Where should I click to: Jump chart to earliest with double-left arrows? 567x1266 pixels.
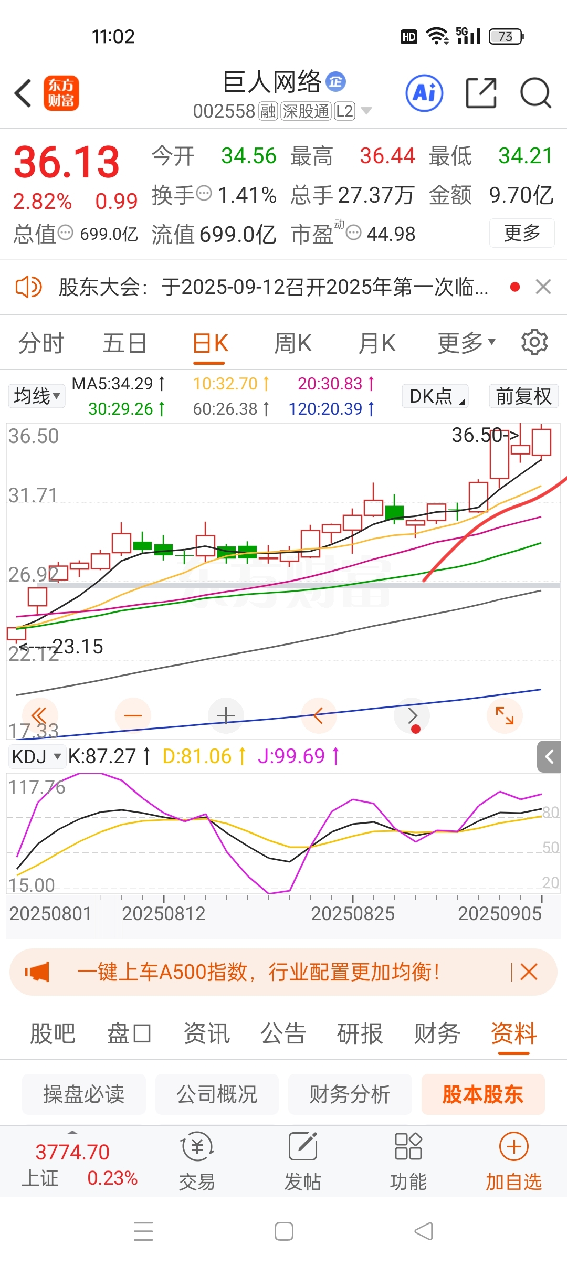(40, 716)
